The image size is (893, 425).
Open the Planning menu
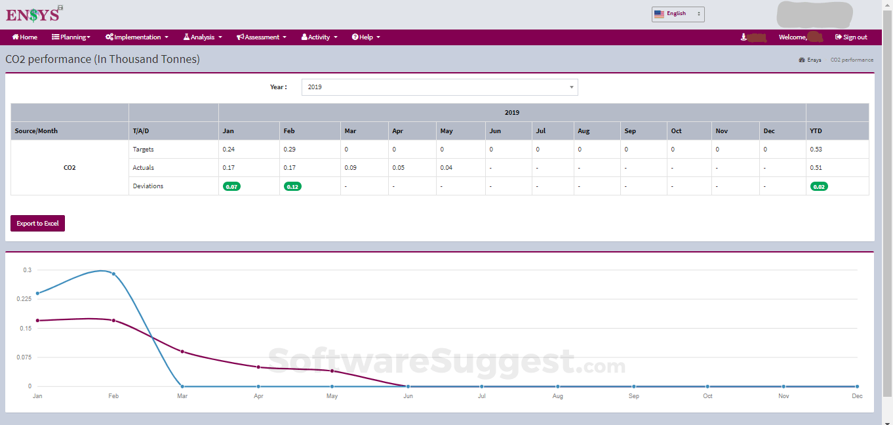[70, 37]
